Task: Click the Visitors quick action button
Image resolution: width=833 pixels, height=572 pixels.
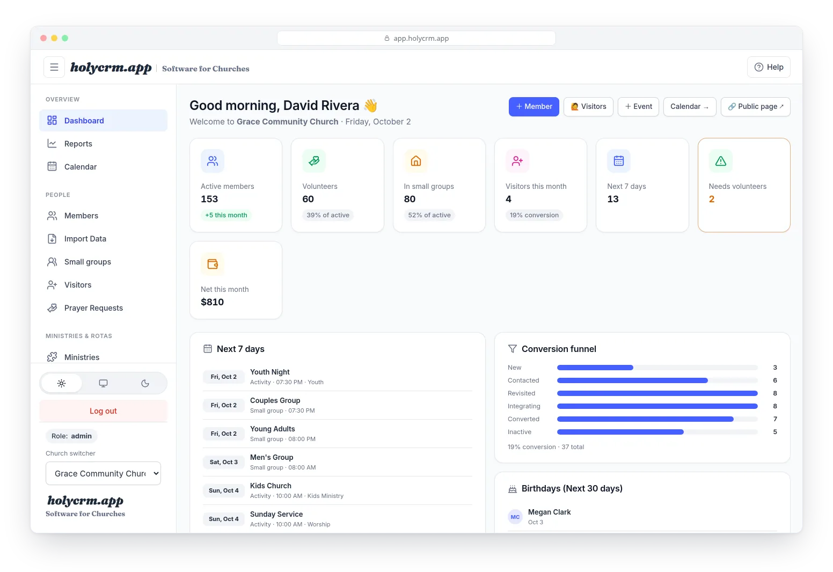Action: [588, 106]
